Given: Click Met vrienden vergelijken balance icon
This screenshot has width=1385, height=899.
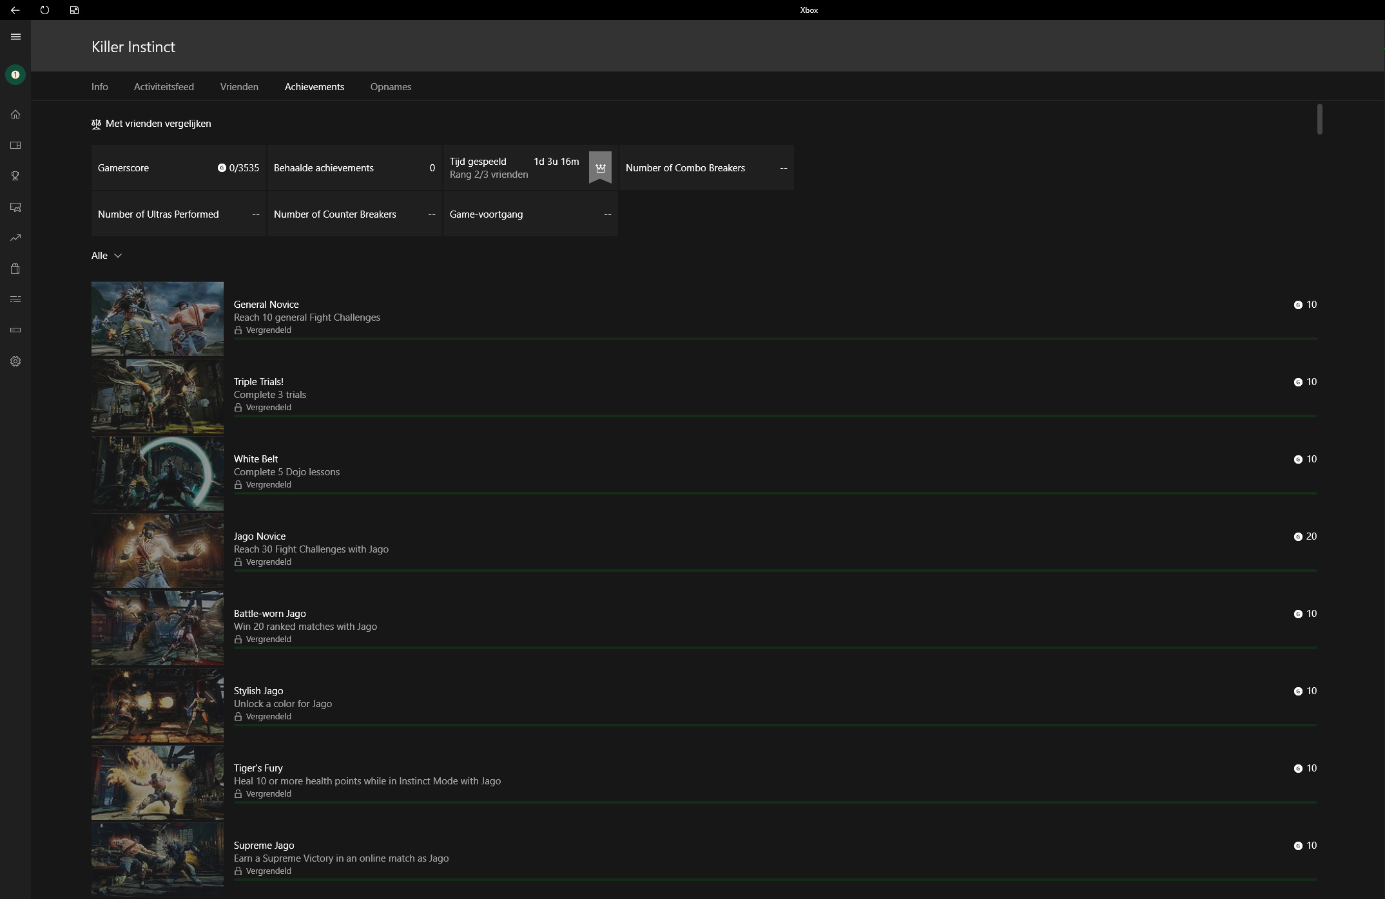Looking at the screenshot, I should [96, 124].
